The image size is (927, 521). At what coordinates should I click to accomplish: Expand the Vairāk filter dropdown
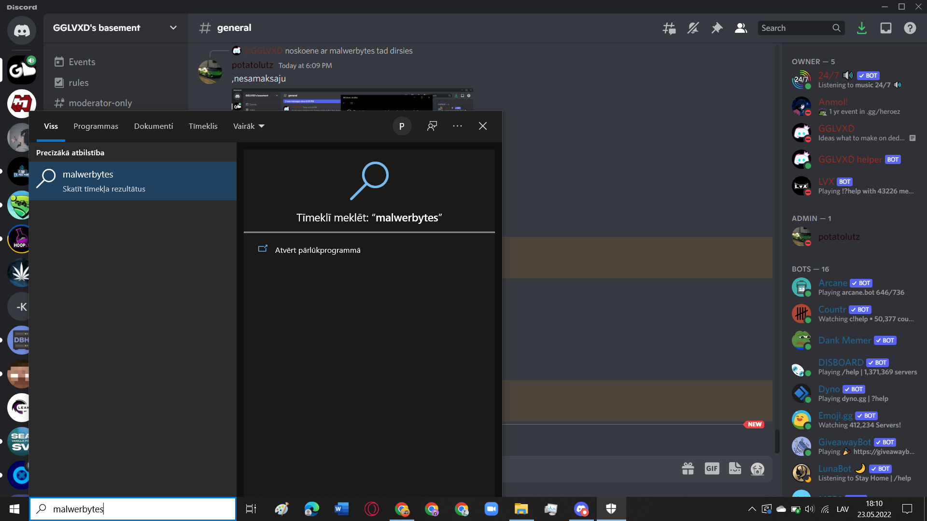pyautogui.click(x=249, y=126)
